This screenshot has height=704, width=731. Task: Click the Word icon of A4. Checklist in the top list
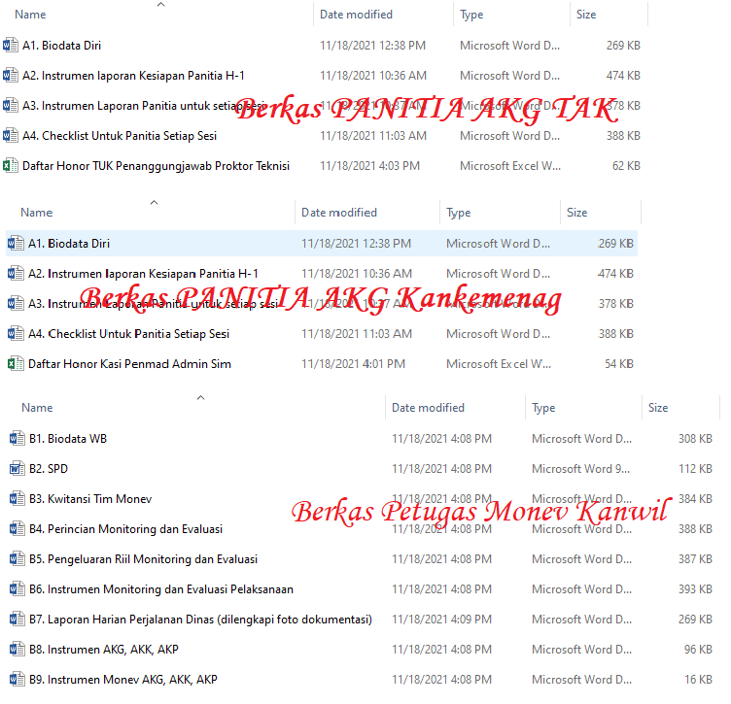click(11, 136)
